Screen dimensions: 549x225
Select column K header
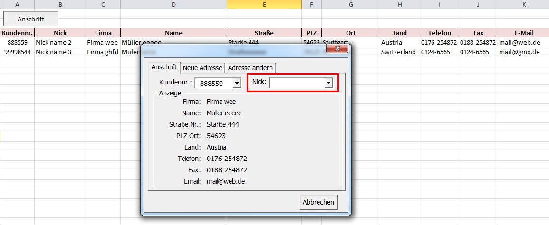(x=523, y=4)
